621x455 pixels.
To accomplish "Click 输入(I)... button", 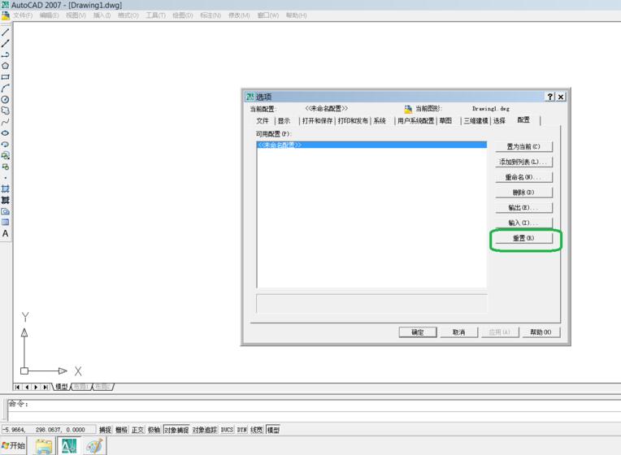I will point(523,223).
